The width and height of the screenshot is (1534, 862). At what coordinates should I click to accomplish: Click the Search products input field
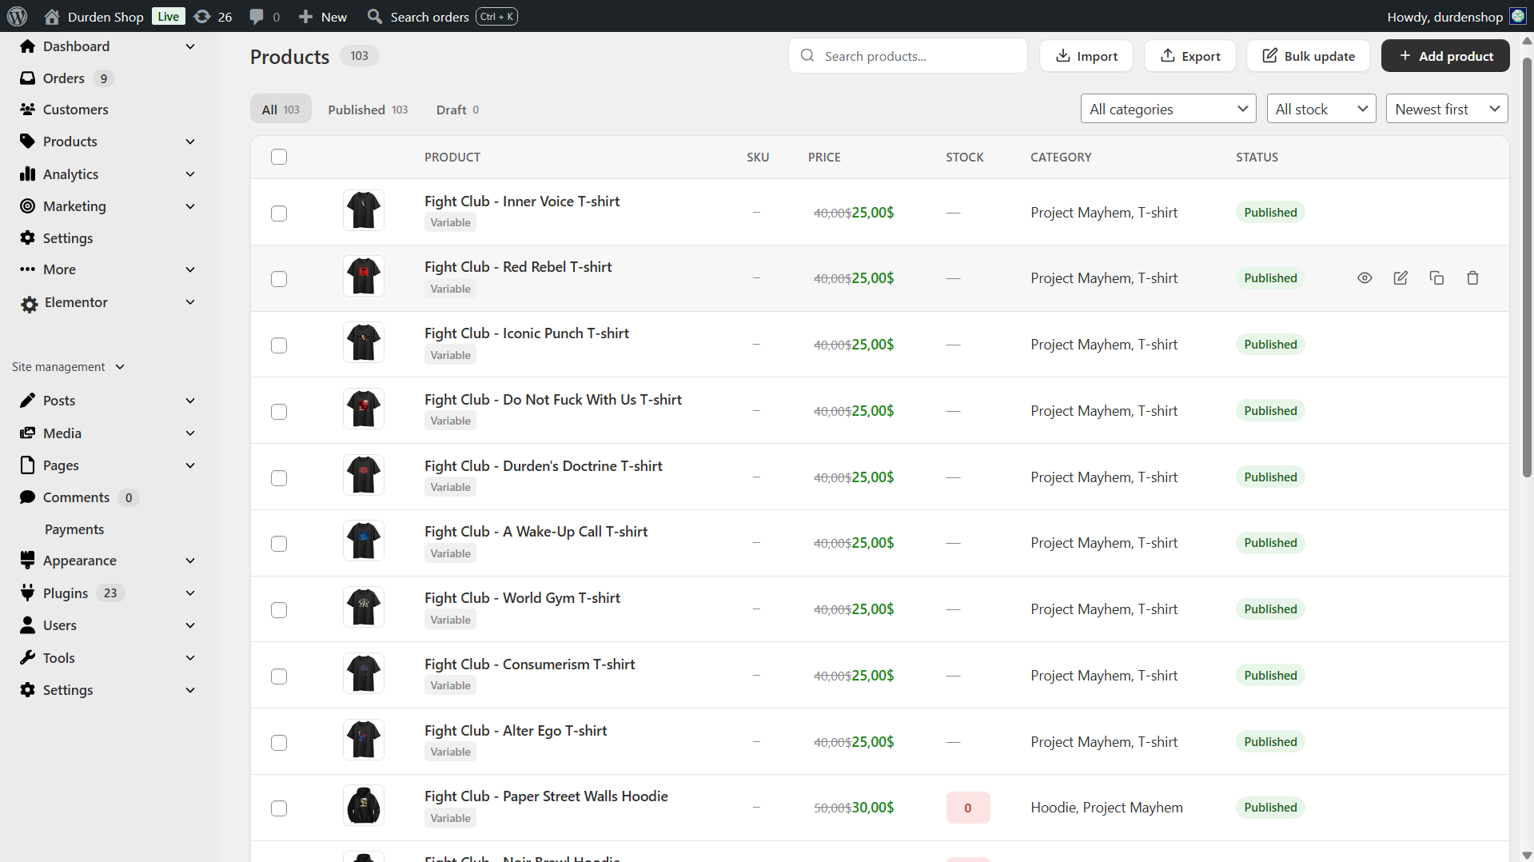[907, 55]
